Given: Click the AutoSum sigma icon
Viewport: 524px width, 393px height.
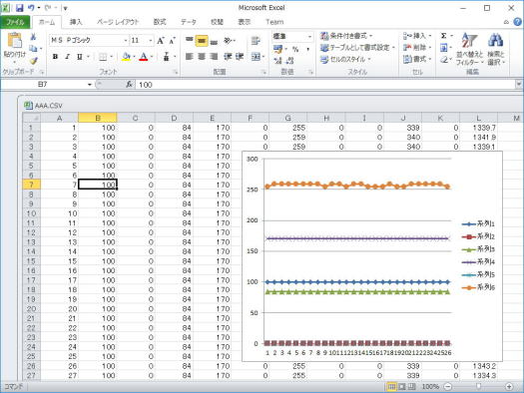Looking at the screenshot, I should pyautogui.click(x=443, y=36).
